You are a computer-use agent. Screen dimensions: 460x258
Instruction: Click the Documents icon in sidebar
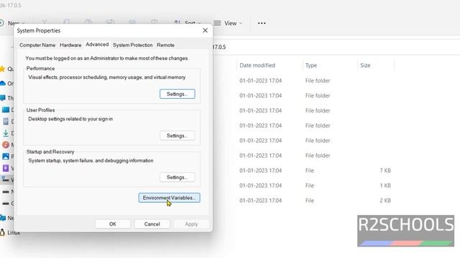(6, 121)
